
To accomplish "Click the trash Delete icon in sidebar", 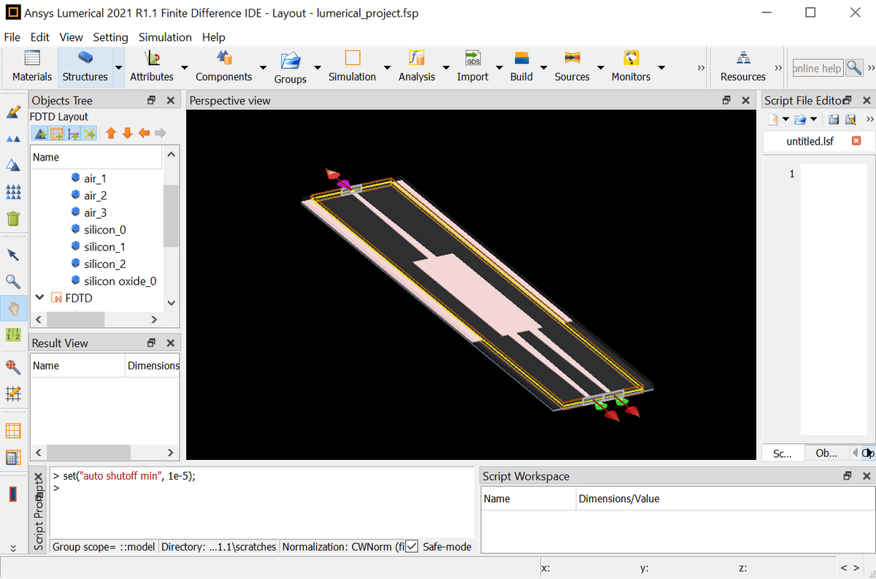I will click(13, 218).
